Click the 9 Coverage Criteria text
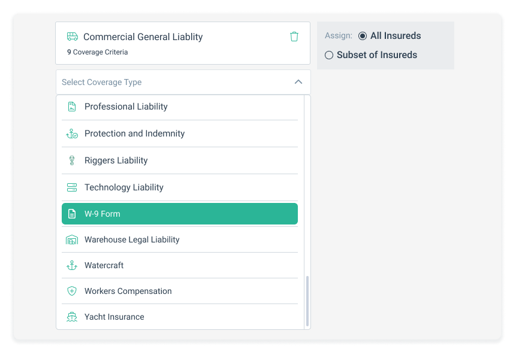The height and width of the screenshot is (352, 513). [x=97, y=52]
